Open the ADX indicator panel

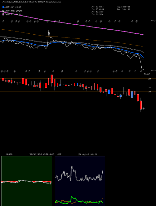pos(80,181)
